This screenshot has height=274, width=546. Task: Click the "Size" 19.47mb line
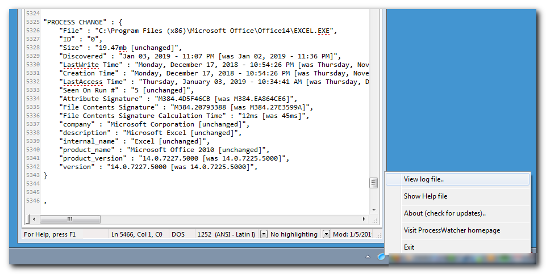[x=120, y=48]
